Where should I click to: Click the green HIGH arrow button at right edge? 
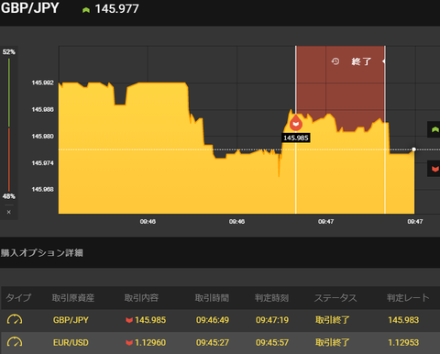(x=434, y=129)
